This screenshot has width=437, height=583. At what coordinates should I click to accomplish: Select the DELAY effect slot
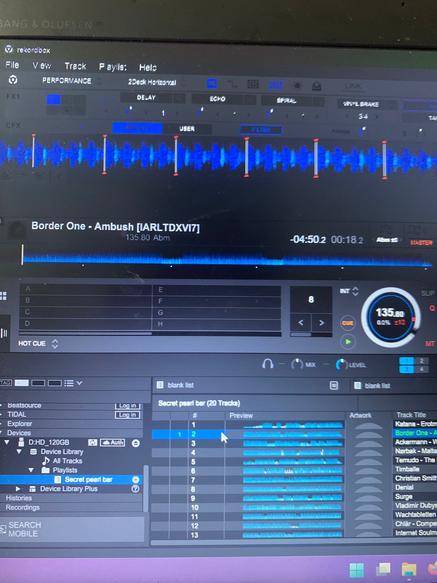click(146, 98)
